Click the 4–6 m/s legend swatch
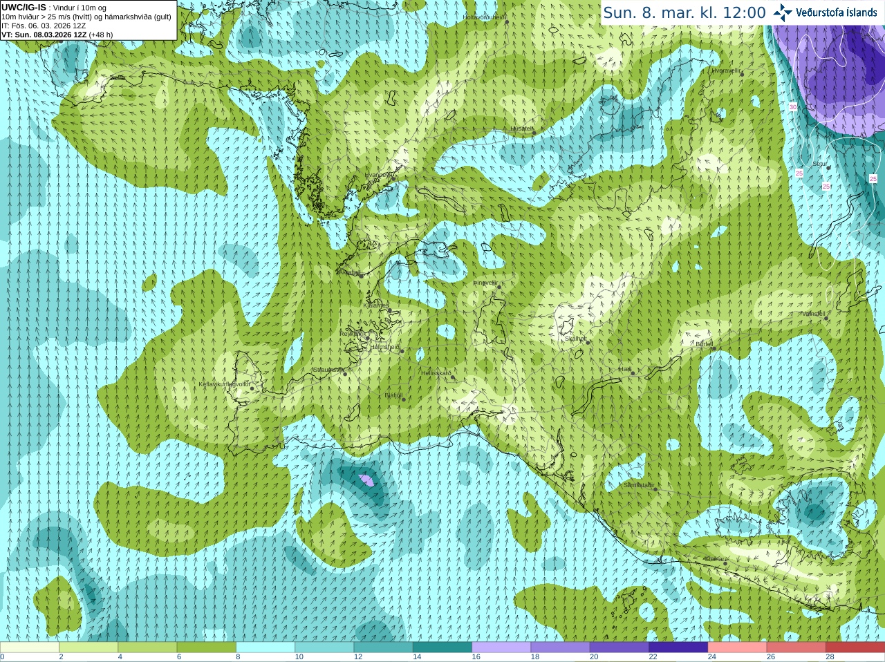 point(147,647)
